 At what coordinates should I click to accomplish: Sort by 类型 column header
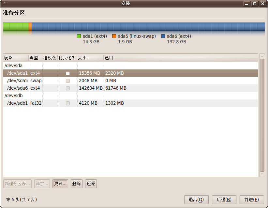pyautogui.click(x=36, y=58)
